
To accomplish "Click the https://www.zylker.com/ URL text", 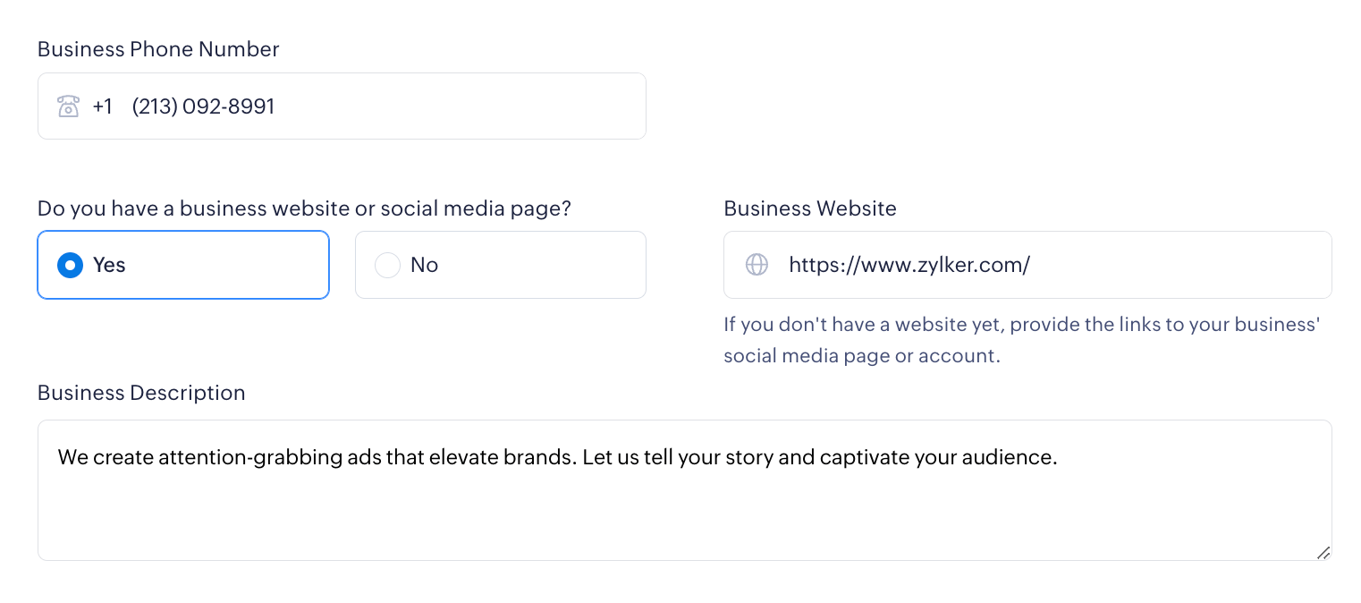I will point(909,265).
